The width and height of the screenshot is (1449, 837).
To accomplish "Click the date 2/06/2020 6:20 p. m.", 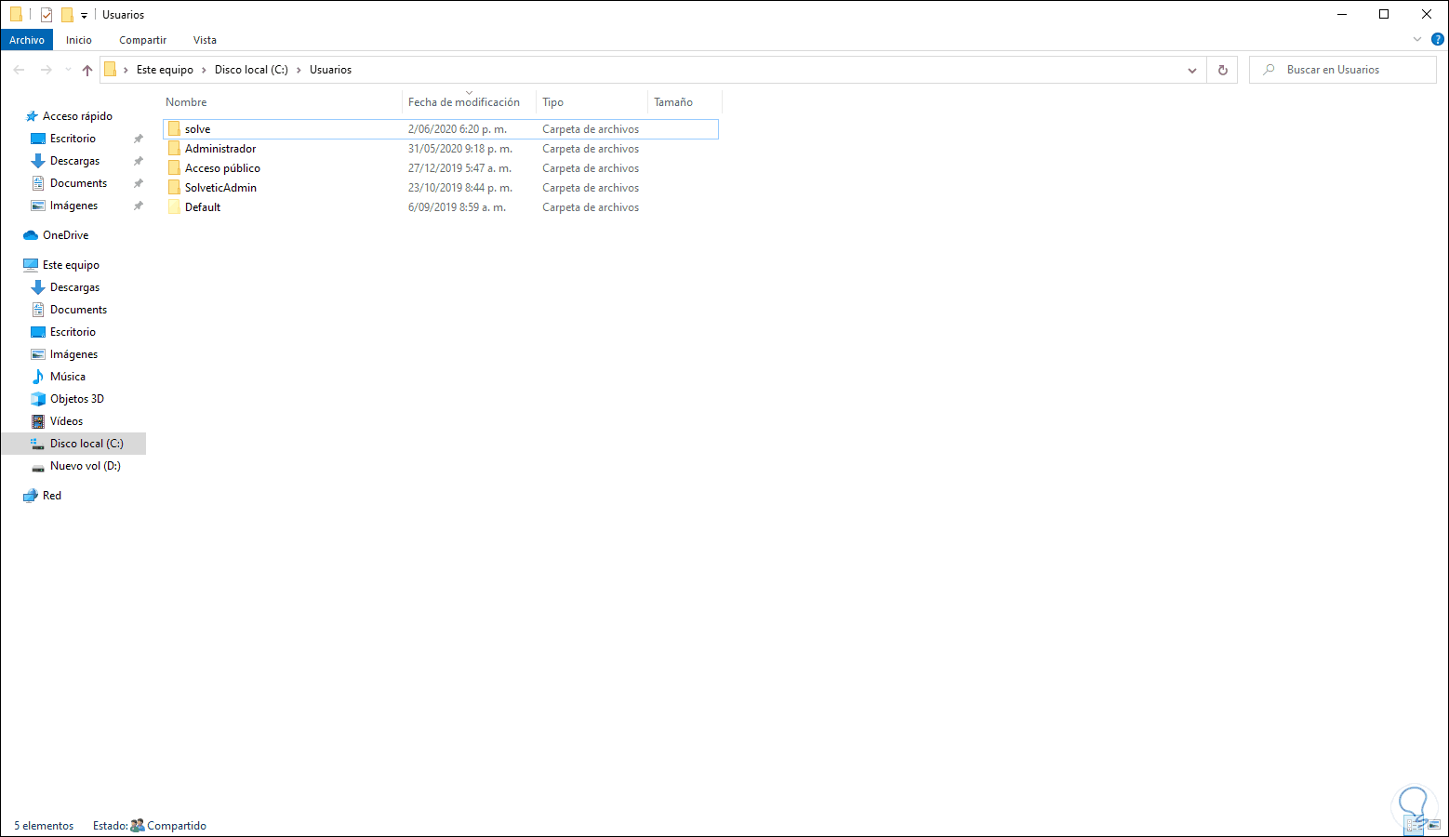I will click(458, 129).
